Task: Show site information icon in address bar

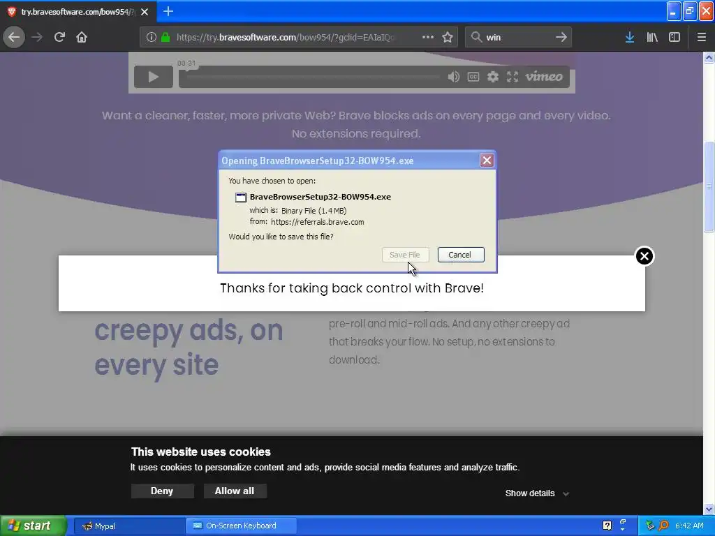Action: 152,37
